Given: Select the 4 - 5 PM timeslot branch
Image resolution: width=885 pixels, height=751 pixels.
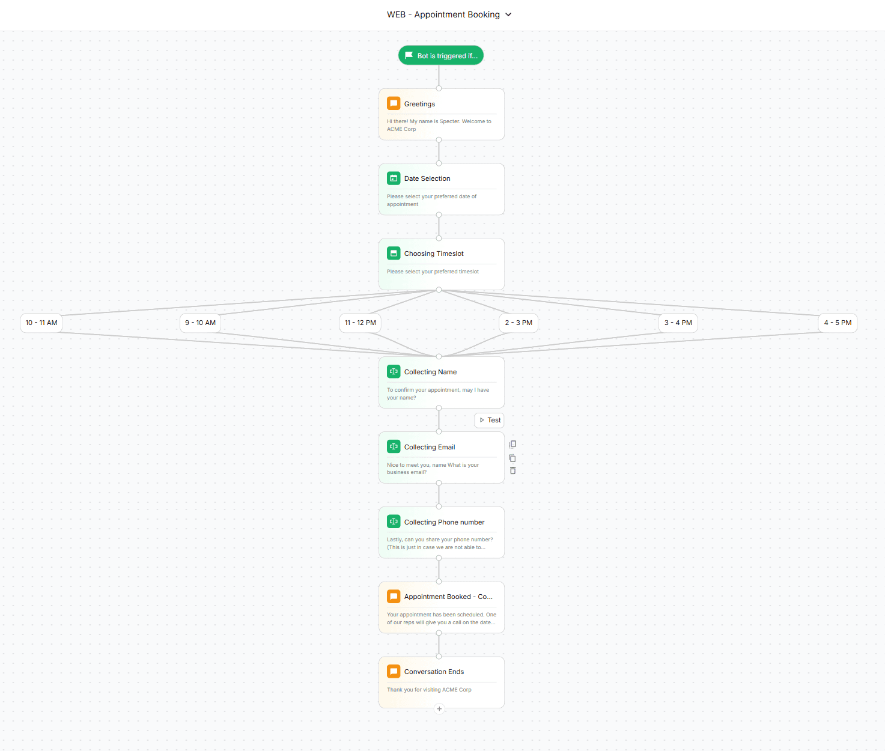Looking at the screenshot, I should tap(838, 323).
